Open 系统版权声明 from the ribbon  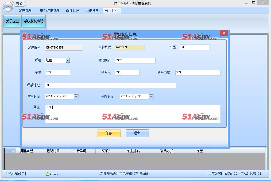tap(33, 21)
